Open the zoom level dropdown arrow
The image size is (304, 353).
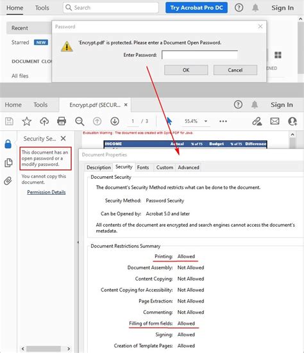point(206,121)
